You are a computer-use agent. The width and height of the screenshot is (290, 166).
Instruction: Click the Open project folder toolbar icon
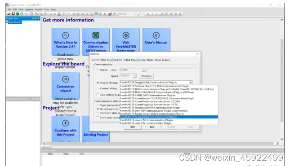click(x=9, y=14)
